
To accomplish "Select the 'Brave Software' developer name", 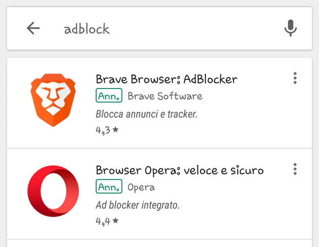I will click(x=165, y=96).
